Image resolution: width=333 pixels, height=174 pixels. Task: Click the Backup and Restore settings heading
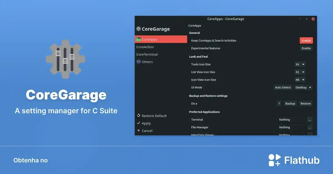coord(208,96)
